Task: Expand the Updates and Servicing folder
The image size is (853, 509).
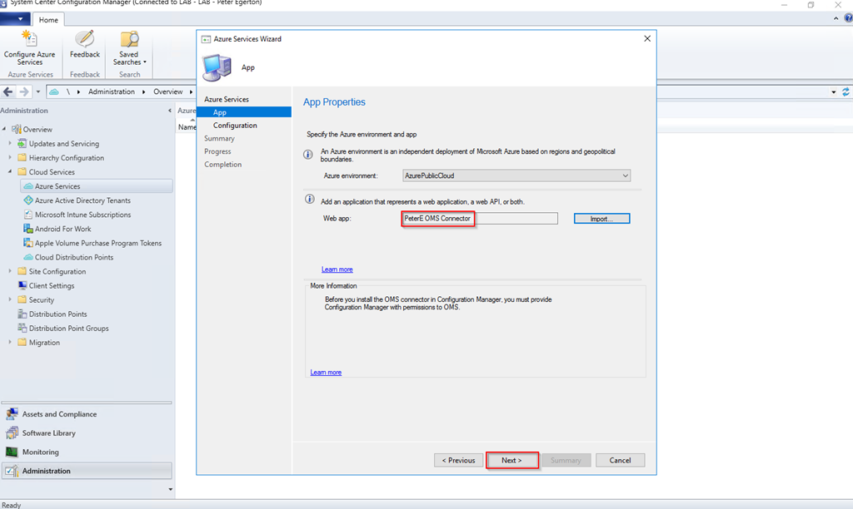Action: click(10, 144)
